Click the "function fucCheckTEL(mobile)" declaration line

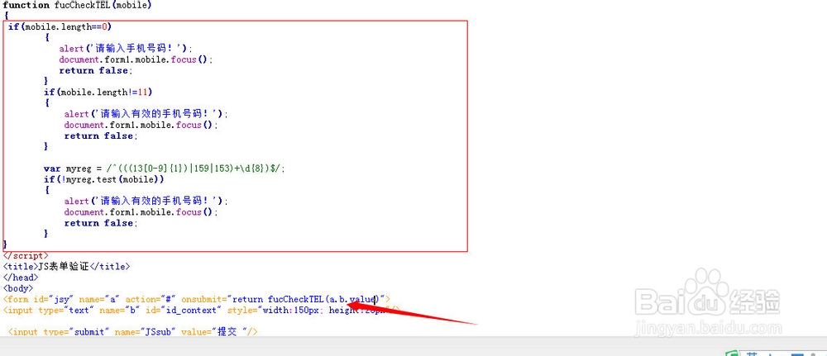(78, 5)
